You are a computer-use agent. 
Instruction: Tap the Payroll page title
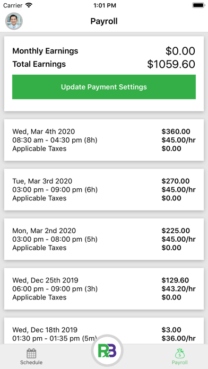click(x=104, y=21)
